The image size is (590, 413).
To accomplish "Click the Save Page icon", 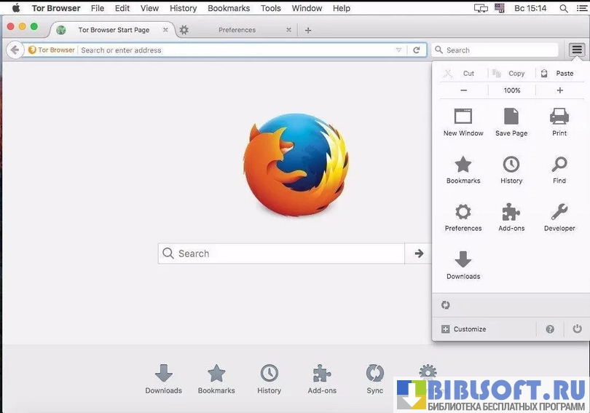I will 511,117.
